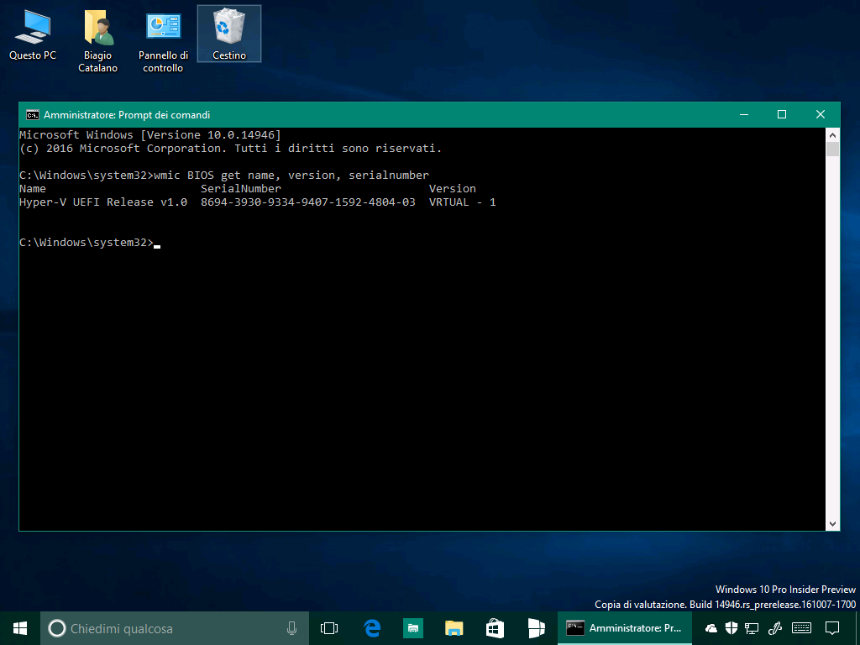860x645 pixels.
Task: Click the last 'C:\Windows\system32>' prompt line
Action: [87, 243]
